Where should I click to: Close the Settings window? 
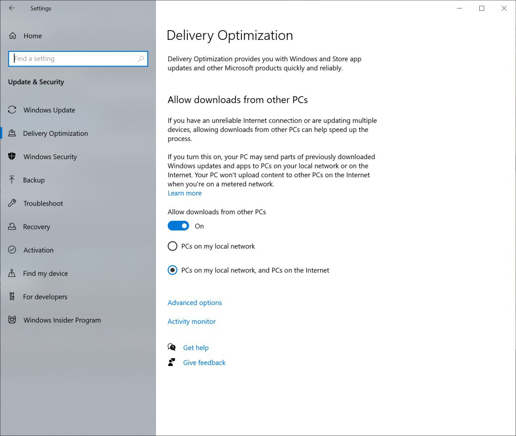(504, 8)
